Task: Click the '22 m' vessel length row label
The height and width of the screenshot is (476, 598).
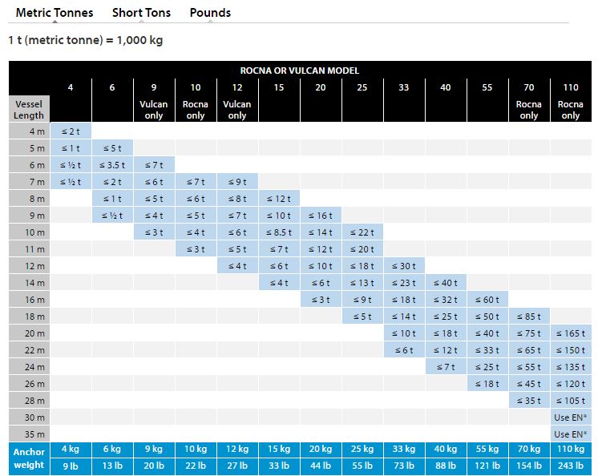Action: point(29,350)
